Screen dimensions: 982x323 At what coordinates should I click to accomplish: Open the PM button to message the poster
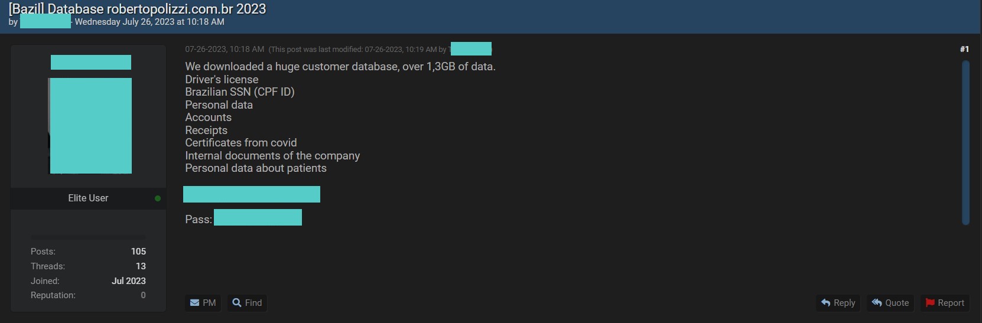point(203,303)
